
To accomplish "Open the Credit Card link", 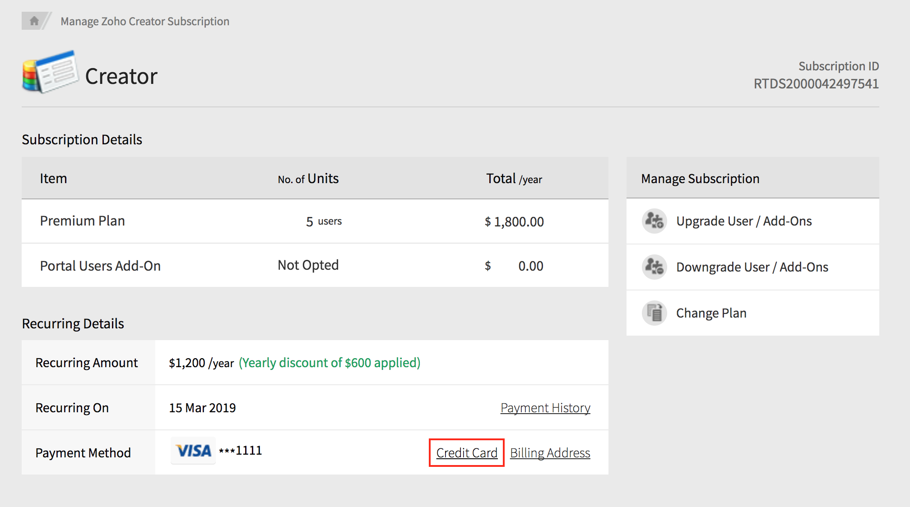I will [x=467, y=453].
